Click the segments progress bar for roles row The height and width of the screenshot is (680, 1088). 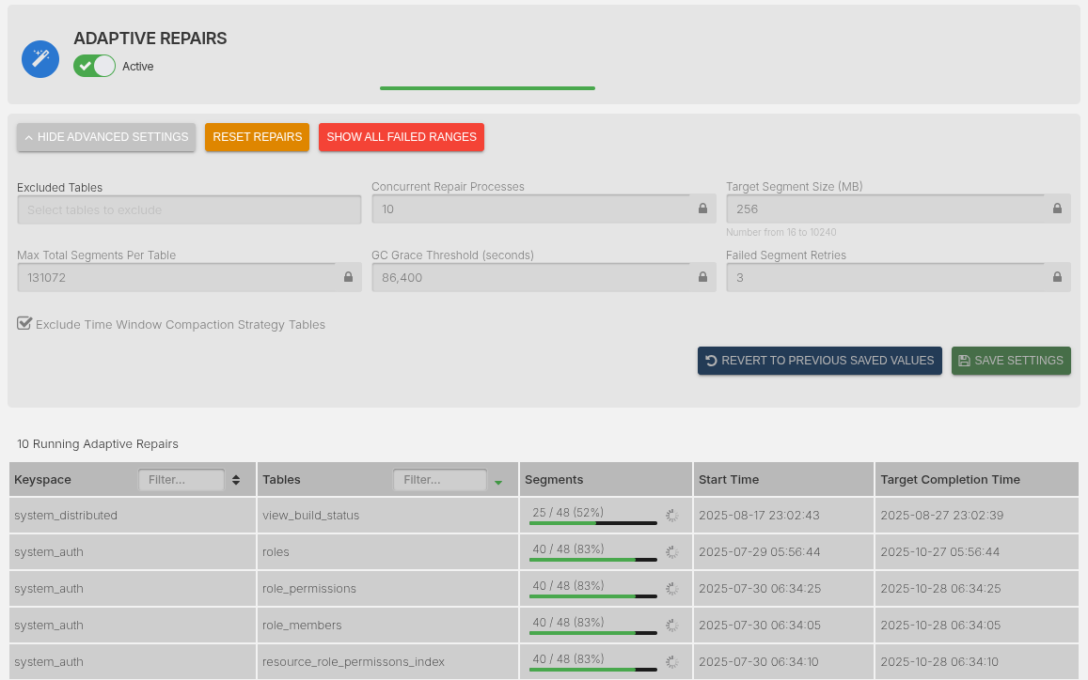pyautogui.click(x=592, y=559)
